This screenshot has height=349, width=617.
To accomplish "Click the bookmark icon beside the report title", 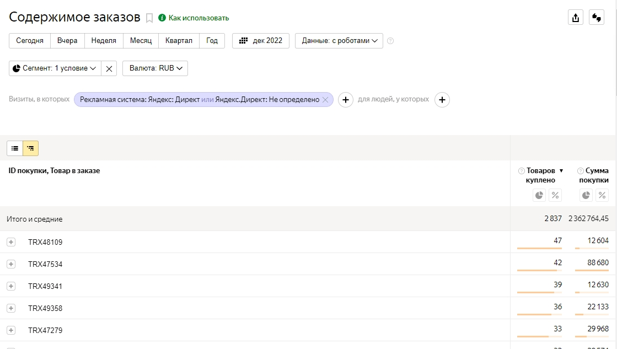I will coord(149,18).
